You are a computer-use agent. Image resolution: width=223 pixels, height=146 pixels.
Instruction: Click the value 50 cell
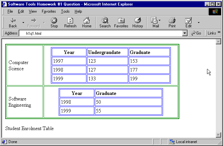(x=128, y=102)
